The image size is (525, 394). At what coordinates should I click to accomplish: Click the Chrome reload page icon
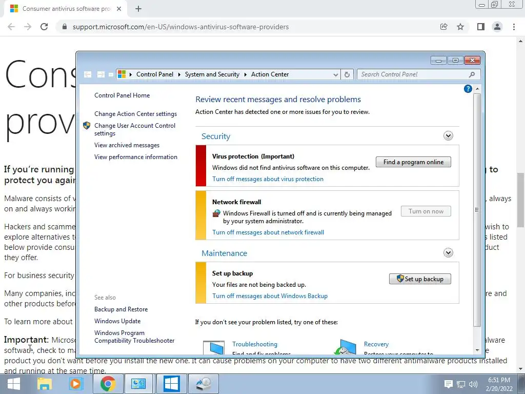click(x=44, y=27)
